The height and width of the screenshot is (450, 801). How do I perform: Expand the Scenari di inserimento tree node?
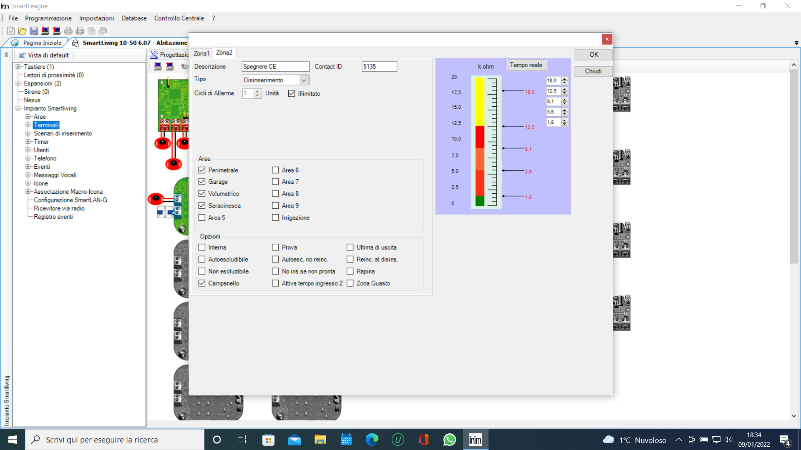[28, 133]
